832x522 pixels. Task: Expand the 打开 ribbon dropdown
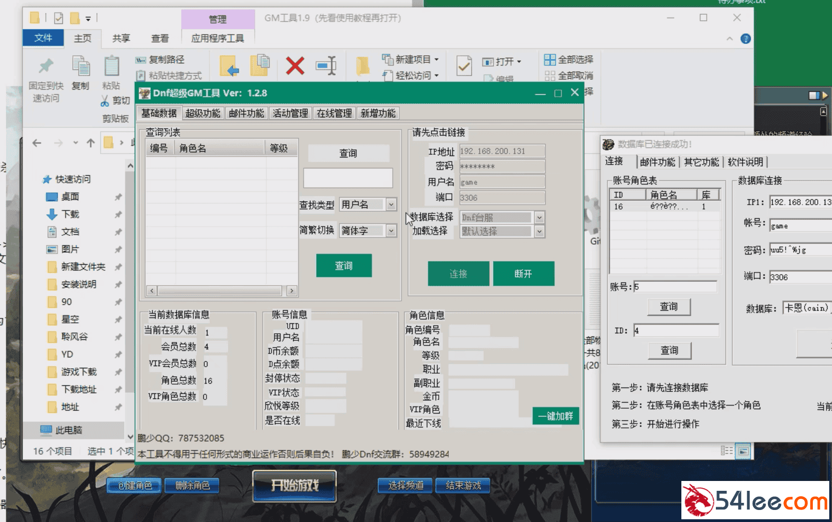click(519, 62)
